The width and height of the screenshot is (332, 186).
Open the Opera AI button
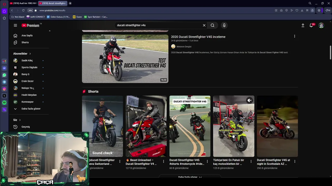pos(328,10)
